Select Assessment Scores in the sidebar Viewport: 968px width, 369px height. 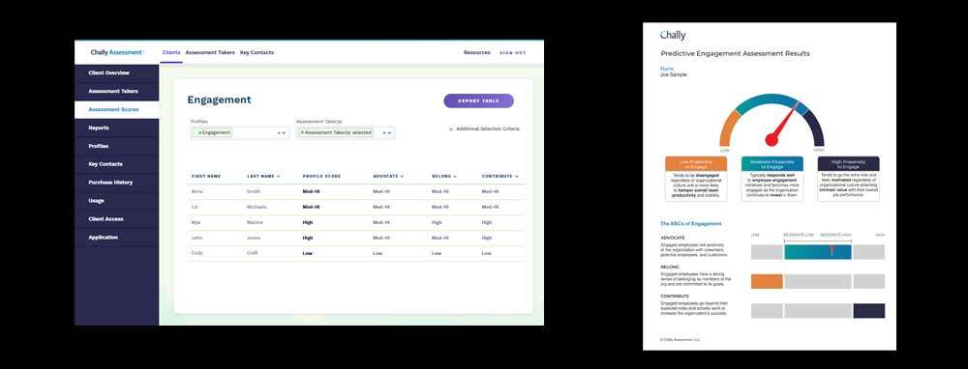117,110
